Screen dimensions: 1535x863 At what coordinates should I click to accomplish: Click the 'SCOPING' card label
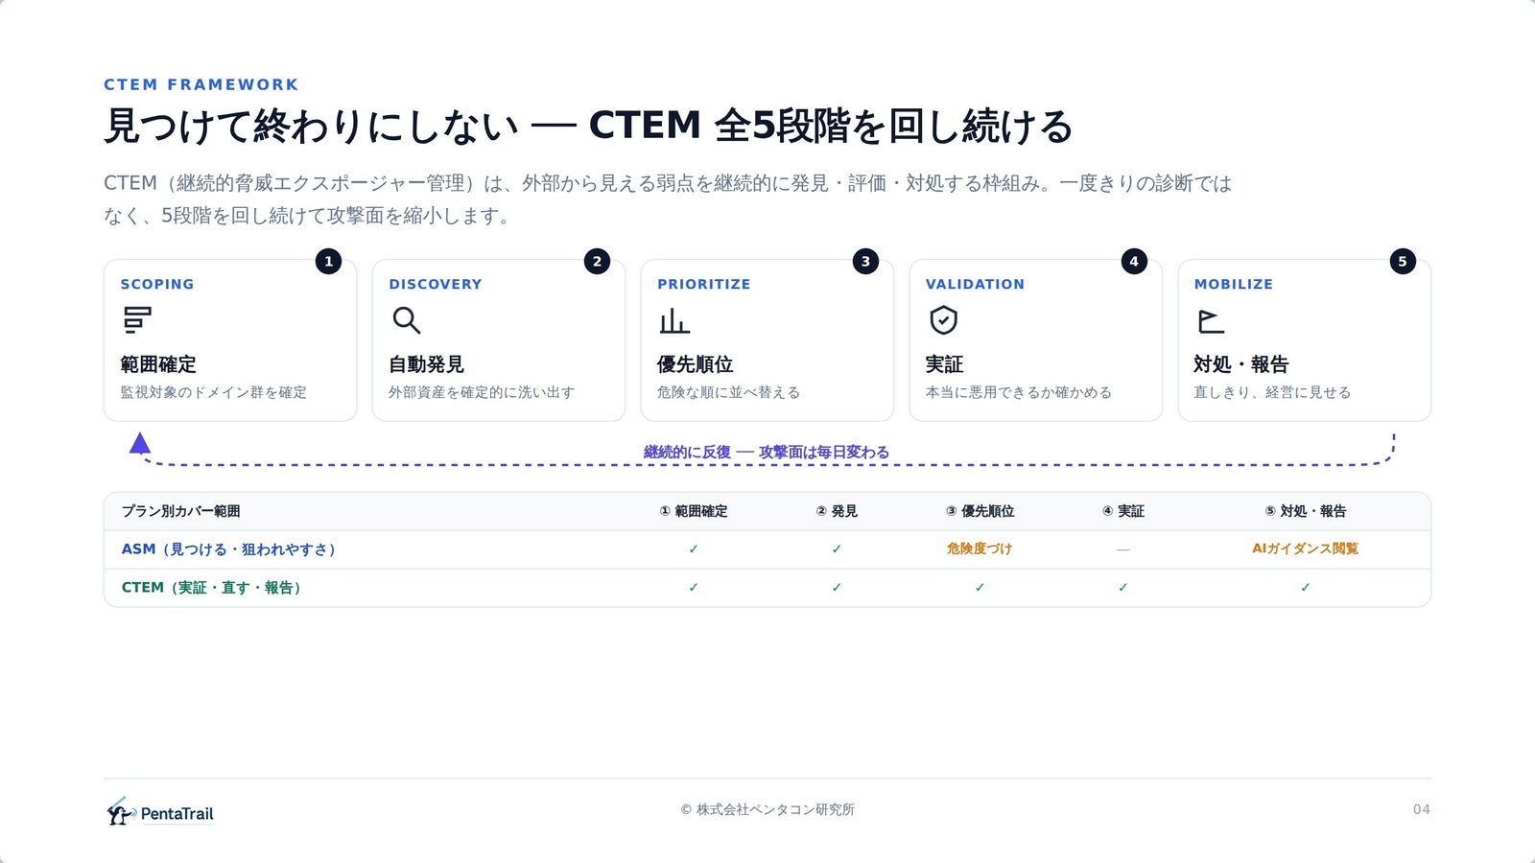(157, 284)
